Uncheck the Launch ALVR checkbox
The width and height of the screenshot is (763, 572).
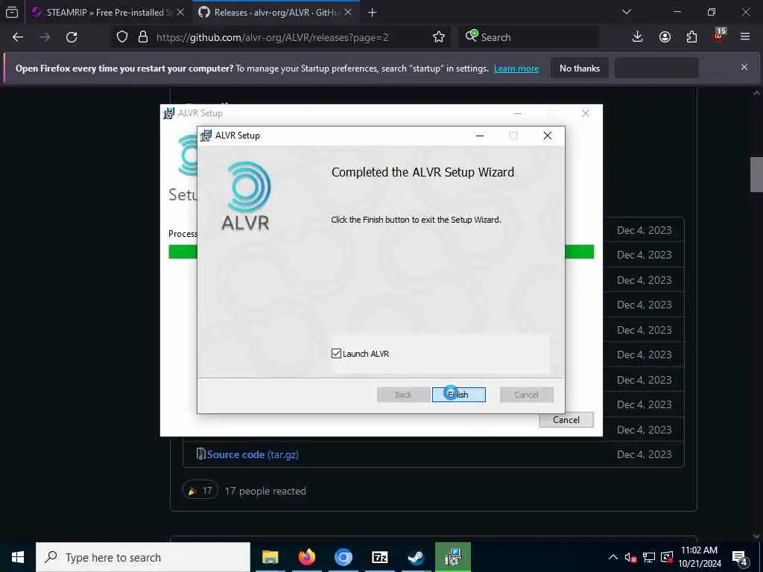336,354
